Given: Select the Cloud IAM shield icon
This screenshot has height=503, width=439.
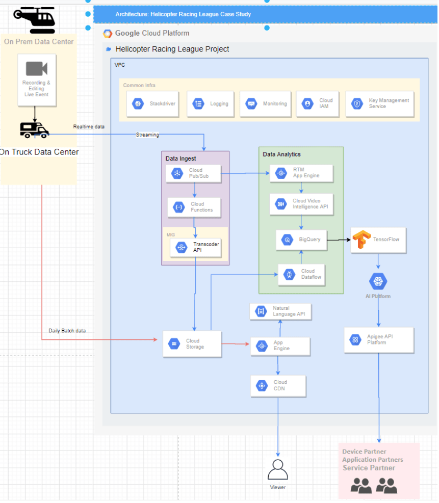Looking at the screenshot, I should 307,103.
